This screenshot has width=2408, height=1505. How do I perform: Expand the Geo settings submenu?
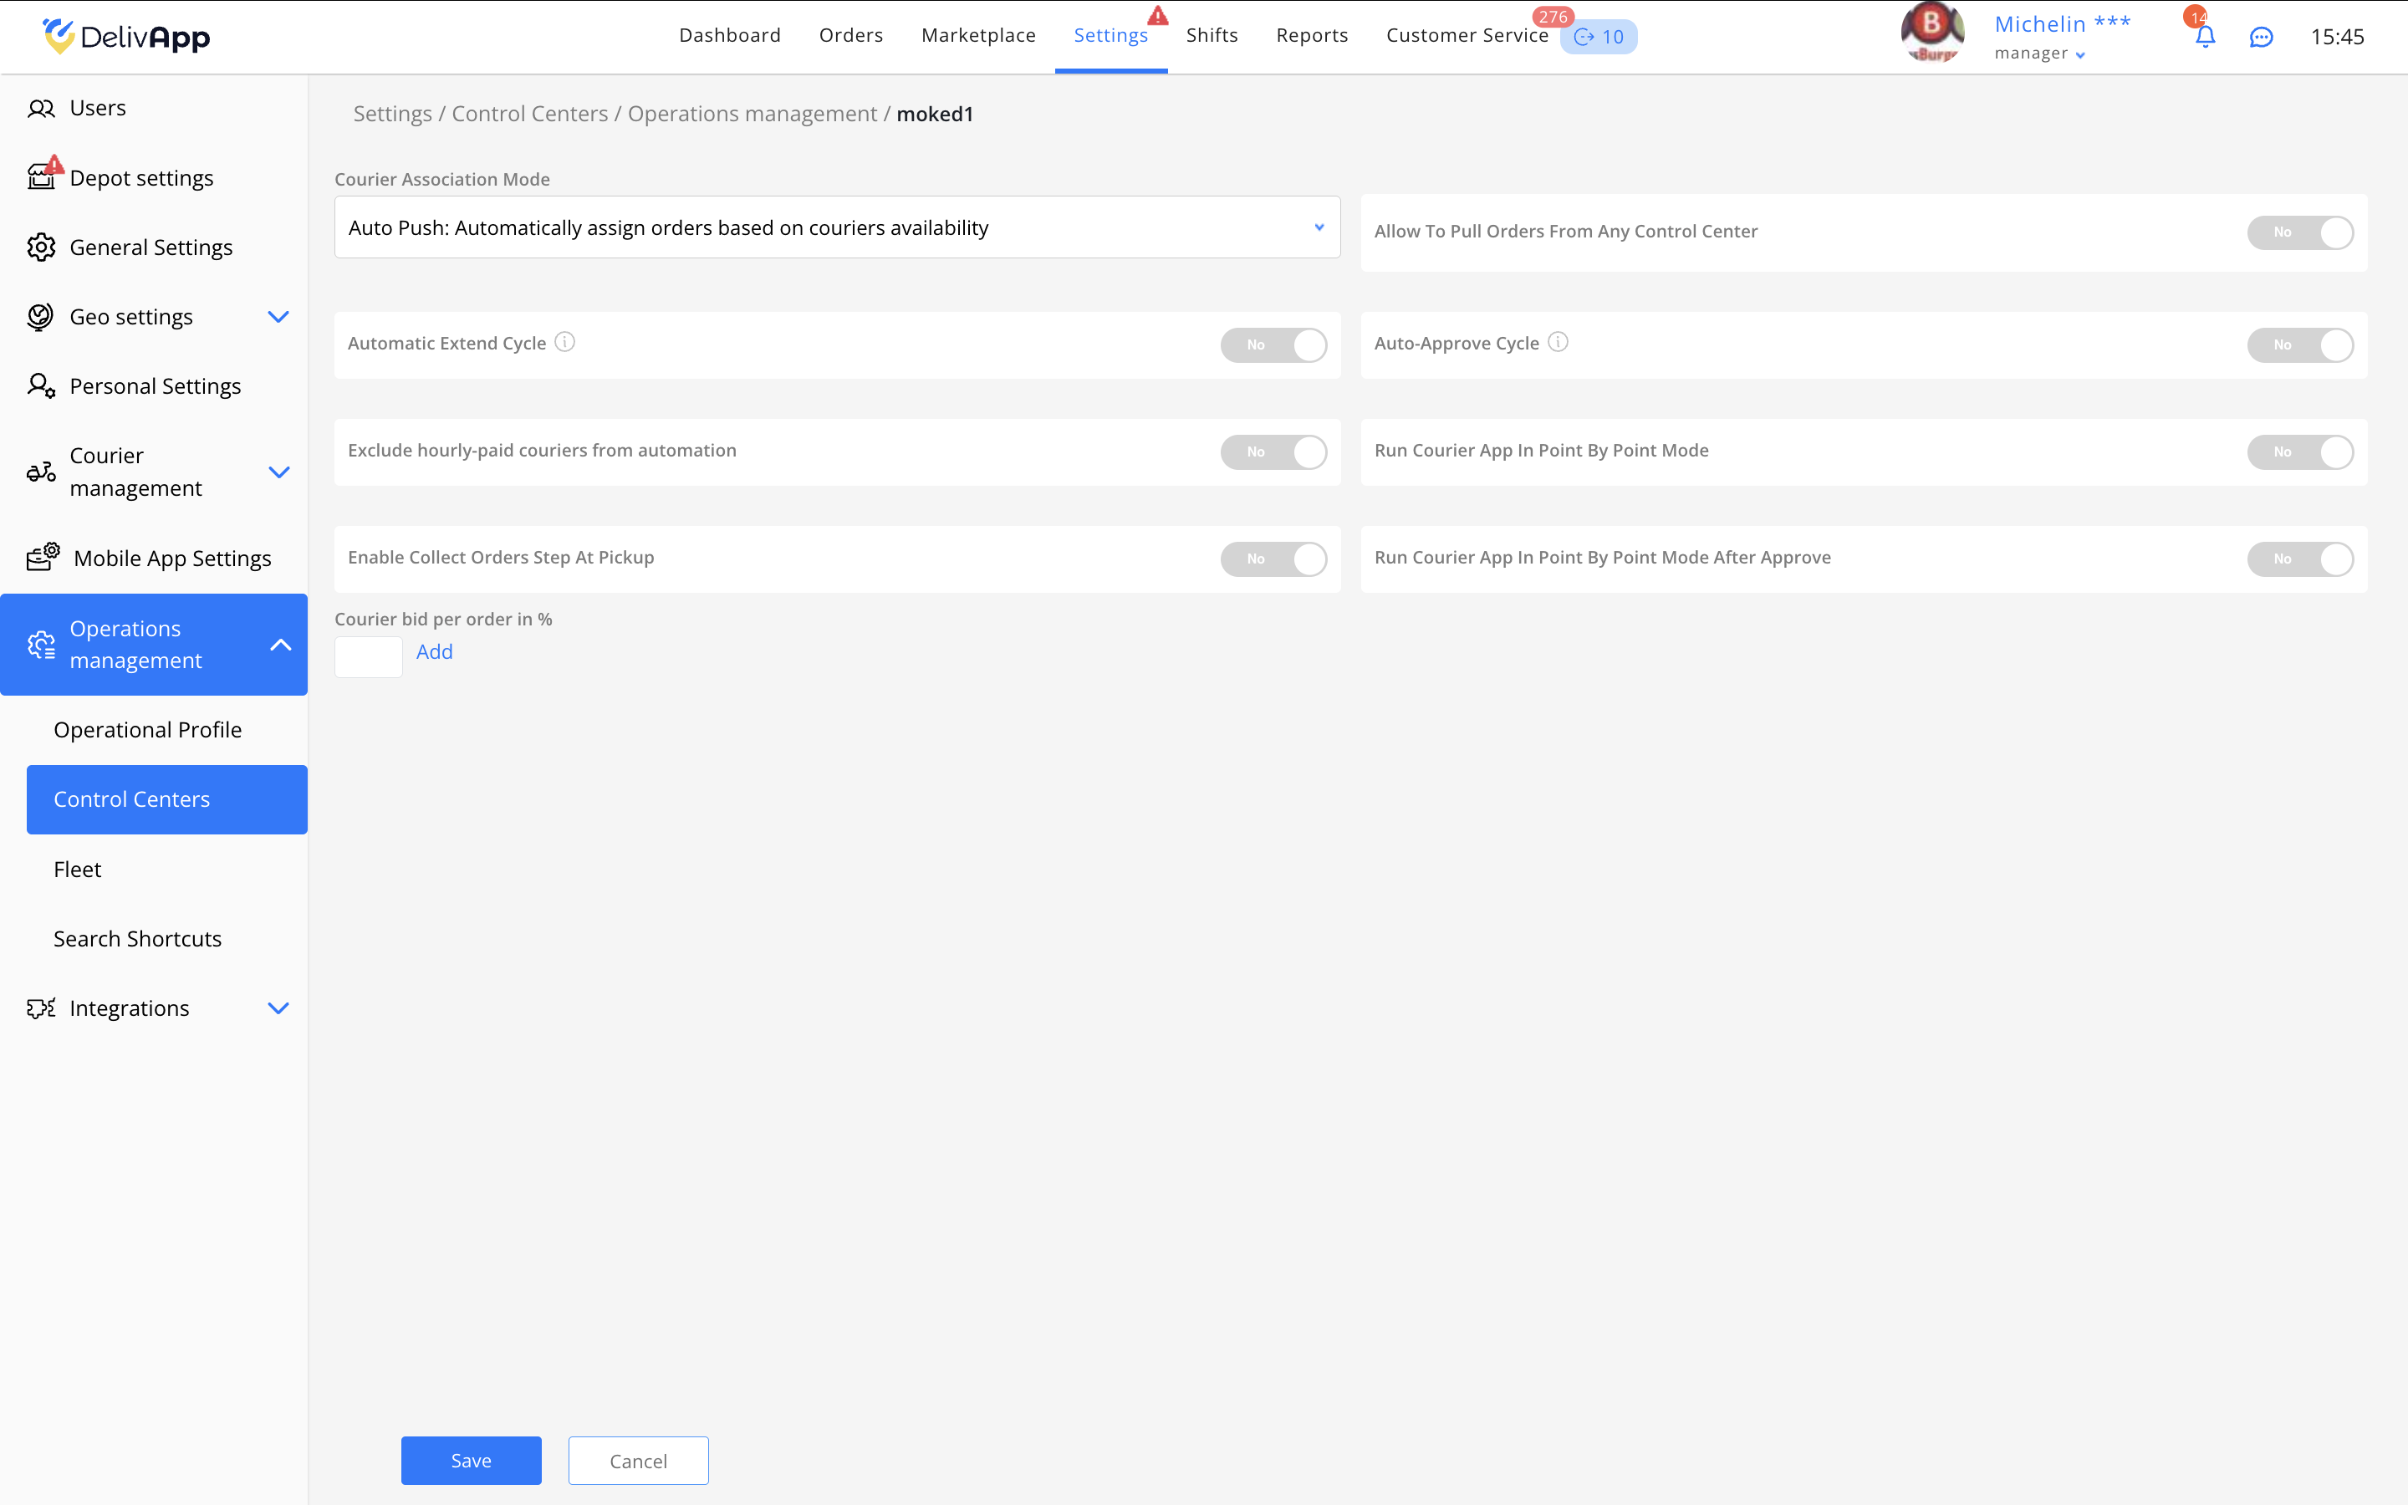278,317
